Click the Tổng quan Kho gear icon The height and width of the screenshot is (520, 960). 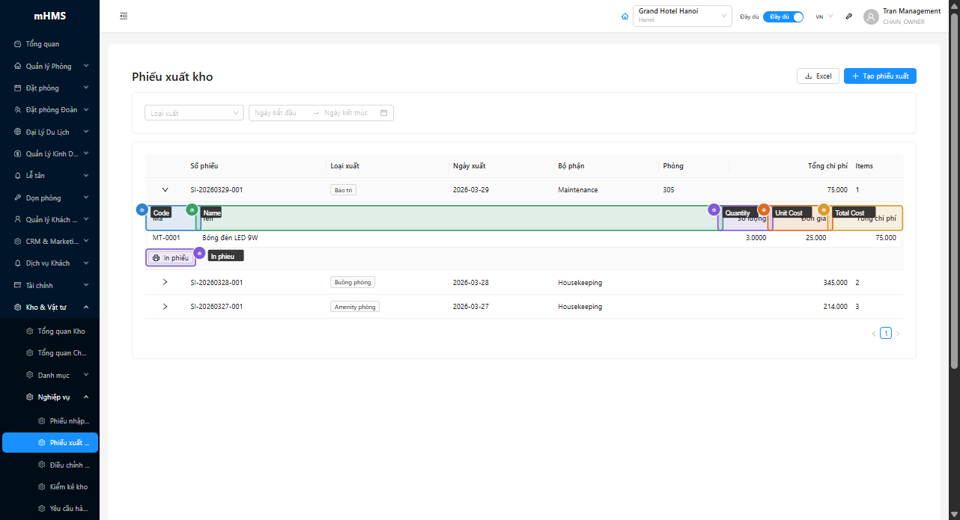pyautogui.click(x=30, y=331)
